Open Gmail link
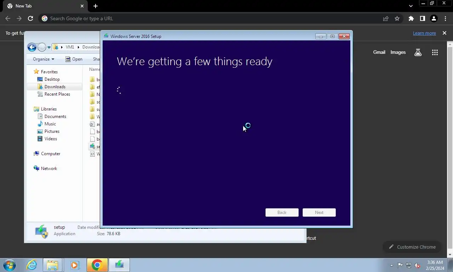The width and height of the screenshot is (453, 272). [379, 52]
